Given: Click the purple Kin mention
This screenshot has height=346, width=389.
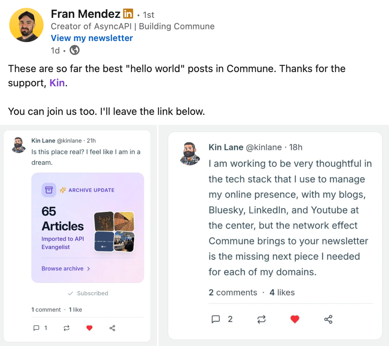Looking at the screenshot, I should tap(57, 83).
